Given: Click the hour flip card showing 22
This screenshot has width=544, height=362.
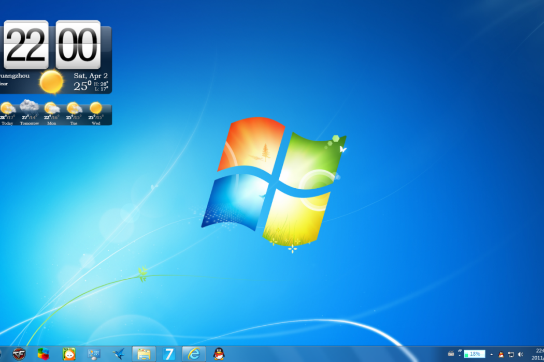Looking at the screenshot, I should click(26, 44).
